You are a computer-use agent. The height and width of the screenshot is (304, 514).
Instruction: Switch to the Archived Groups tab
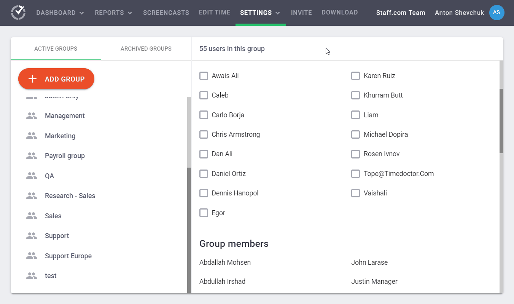[146, 49]
